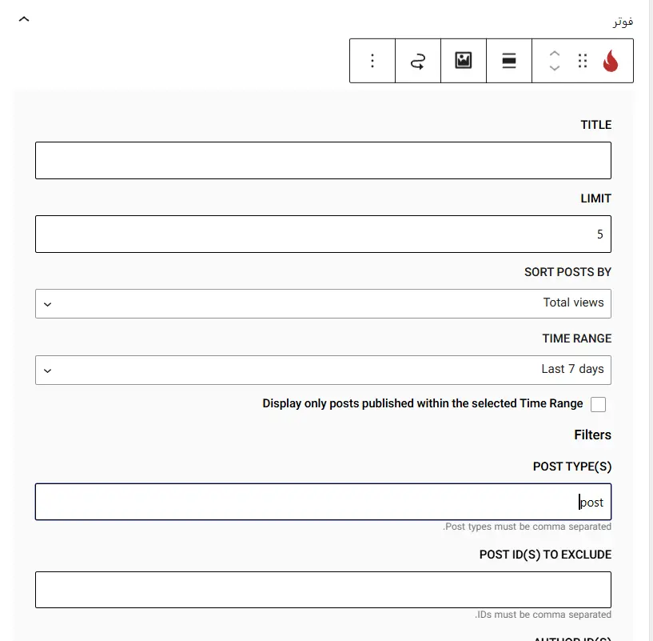
Task: Click the chevron on Last 7 days select
Action: pos(47,371)
